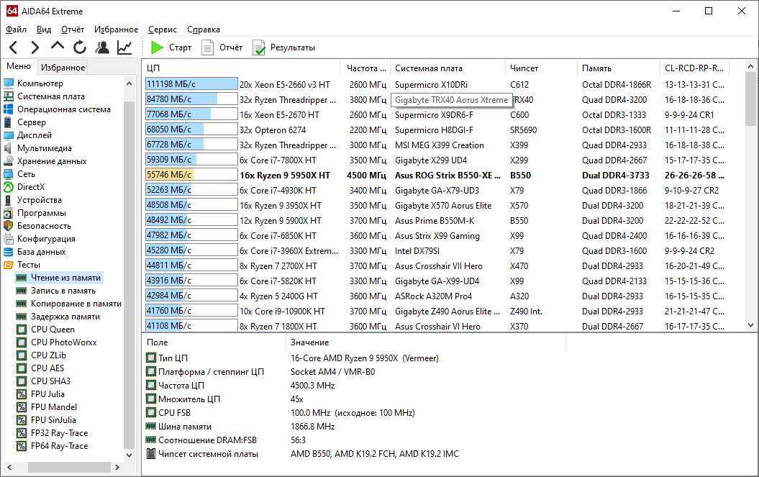Select Копирование в памяти test
The width and height of the screenshot is (759, 477).
pyautogui.click(x=76, y=304)
